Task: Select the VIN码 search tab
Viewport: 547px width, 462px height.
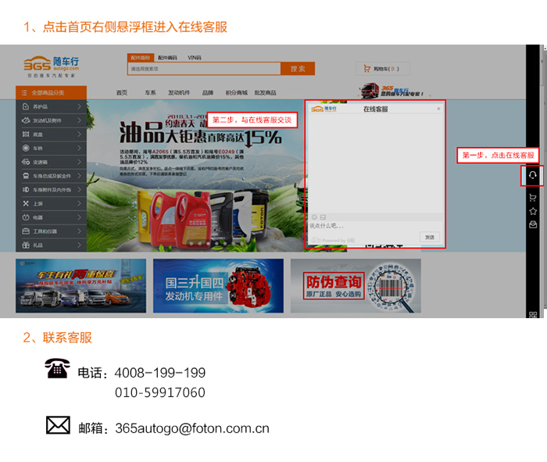Action: coord(195,58)
